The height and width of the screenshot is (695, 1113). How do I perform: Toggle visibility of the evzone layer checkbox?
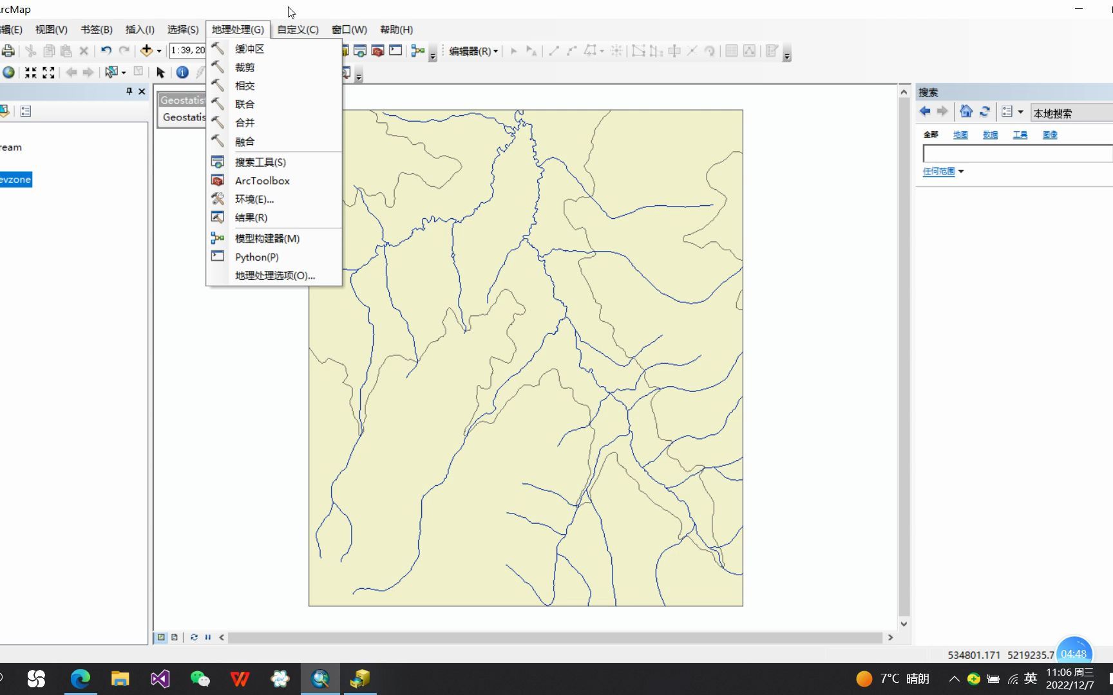(x=2, y=180)
